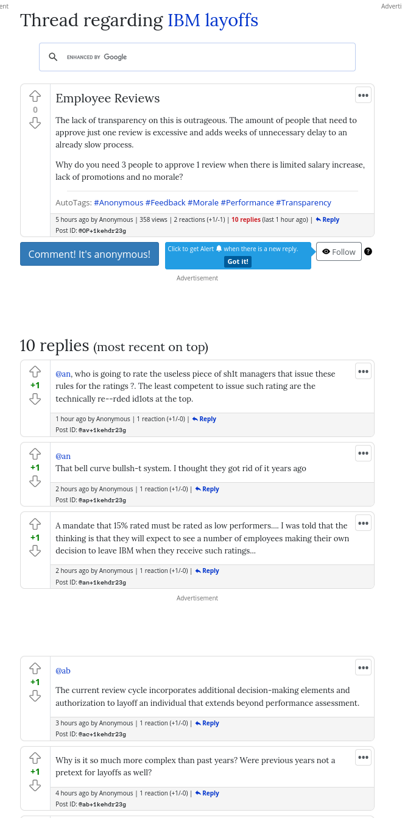The height and width of the screenshot is (818, 402).
Task: Select the #Morale auto tag
Action: [x=203, y=202]
